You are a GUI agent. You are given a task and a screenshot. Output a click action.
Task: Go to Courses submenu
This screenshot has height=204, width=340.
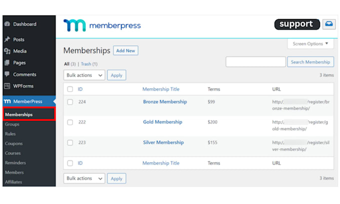(13, 153)
